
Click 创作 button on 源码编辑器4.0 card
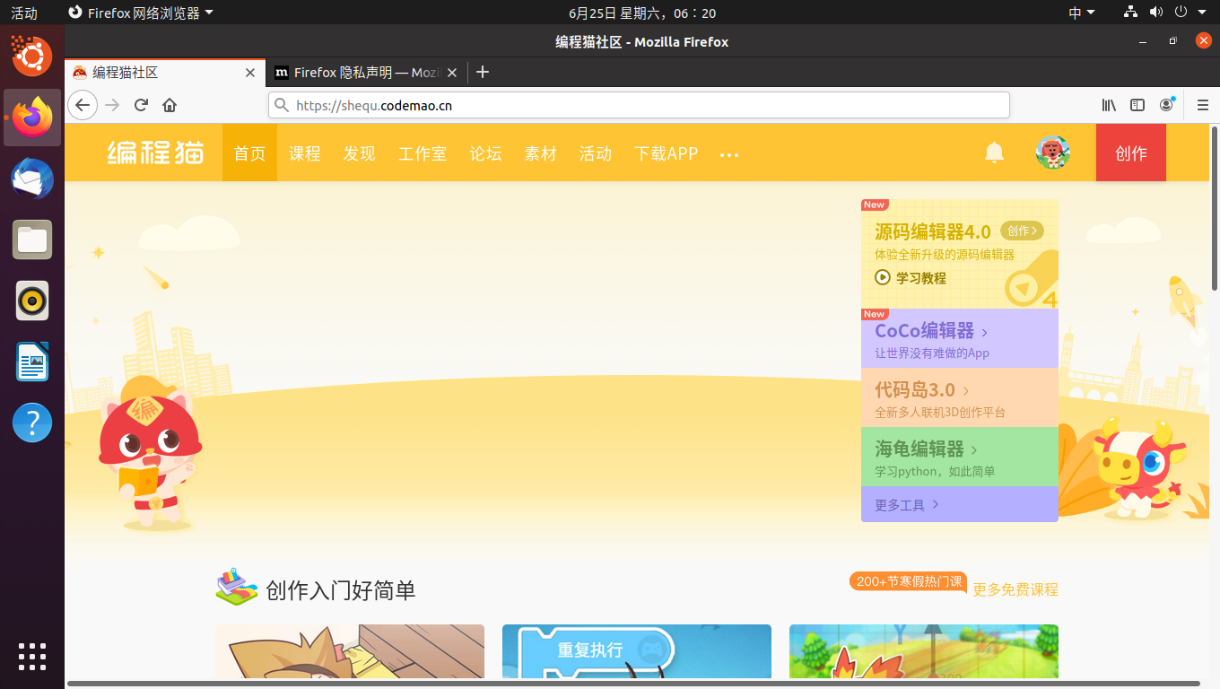coord(1022,231)
